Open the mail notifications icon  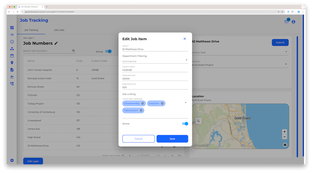286,22
